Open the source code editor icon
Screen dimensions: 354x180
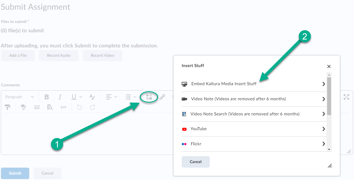click(x=63, y=107)
